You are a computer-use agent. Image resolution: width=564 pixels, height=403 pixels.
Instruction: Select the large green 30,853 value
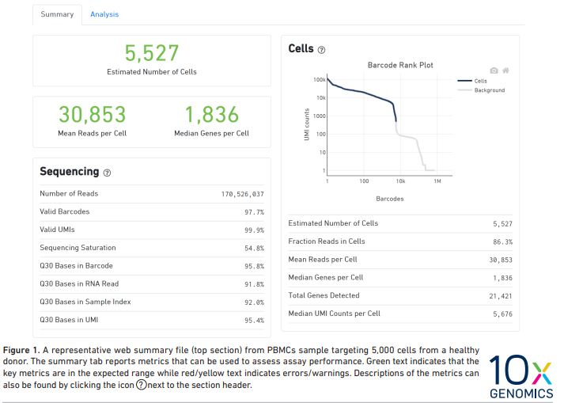point(92,115)
